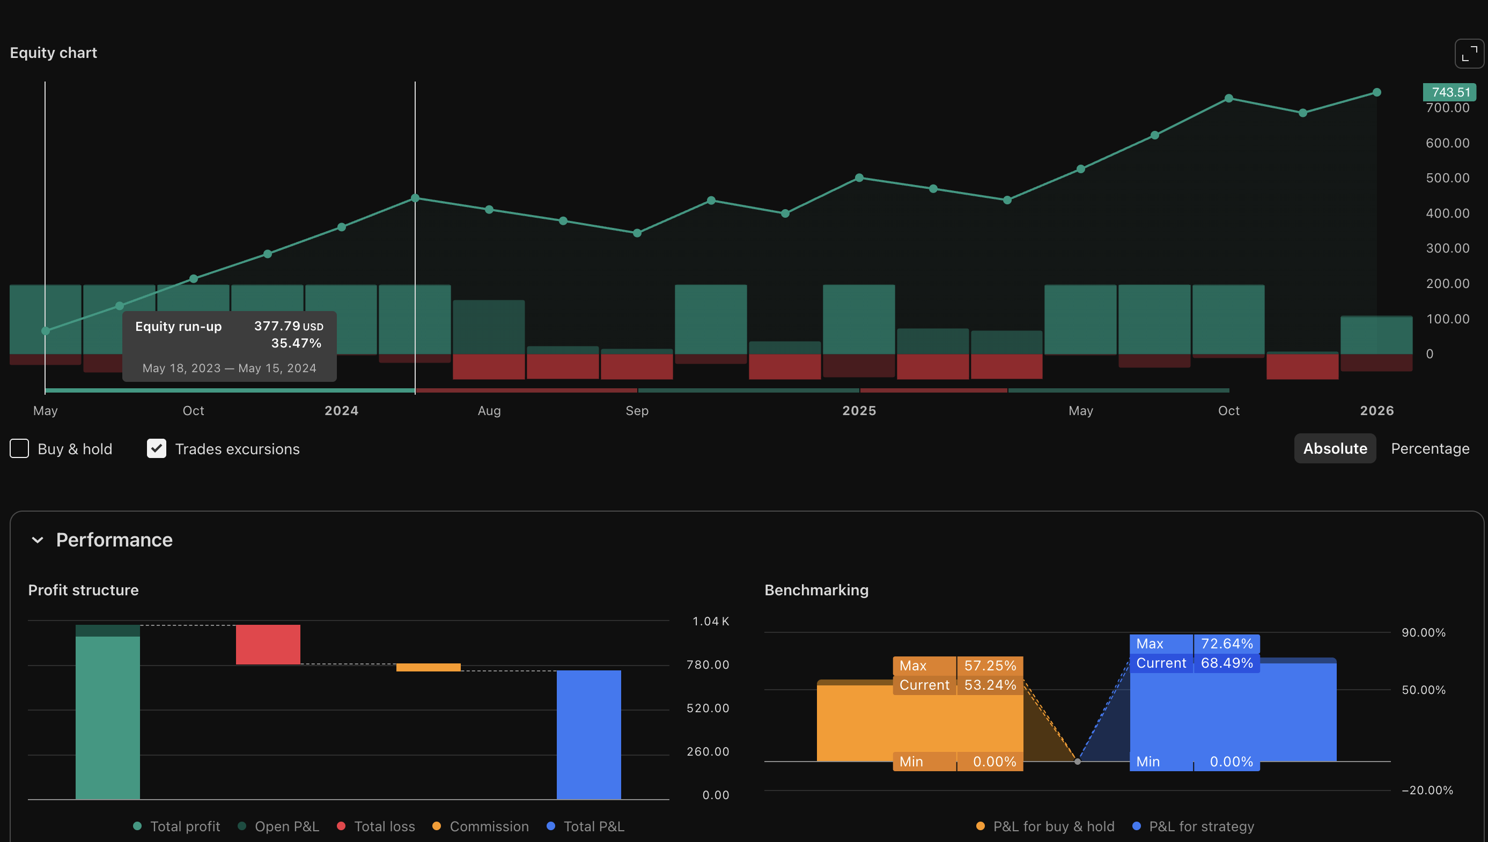1488x842 pixels.
Task: Click the Total loss legend item
Action: coord(384,826)
